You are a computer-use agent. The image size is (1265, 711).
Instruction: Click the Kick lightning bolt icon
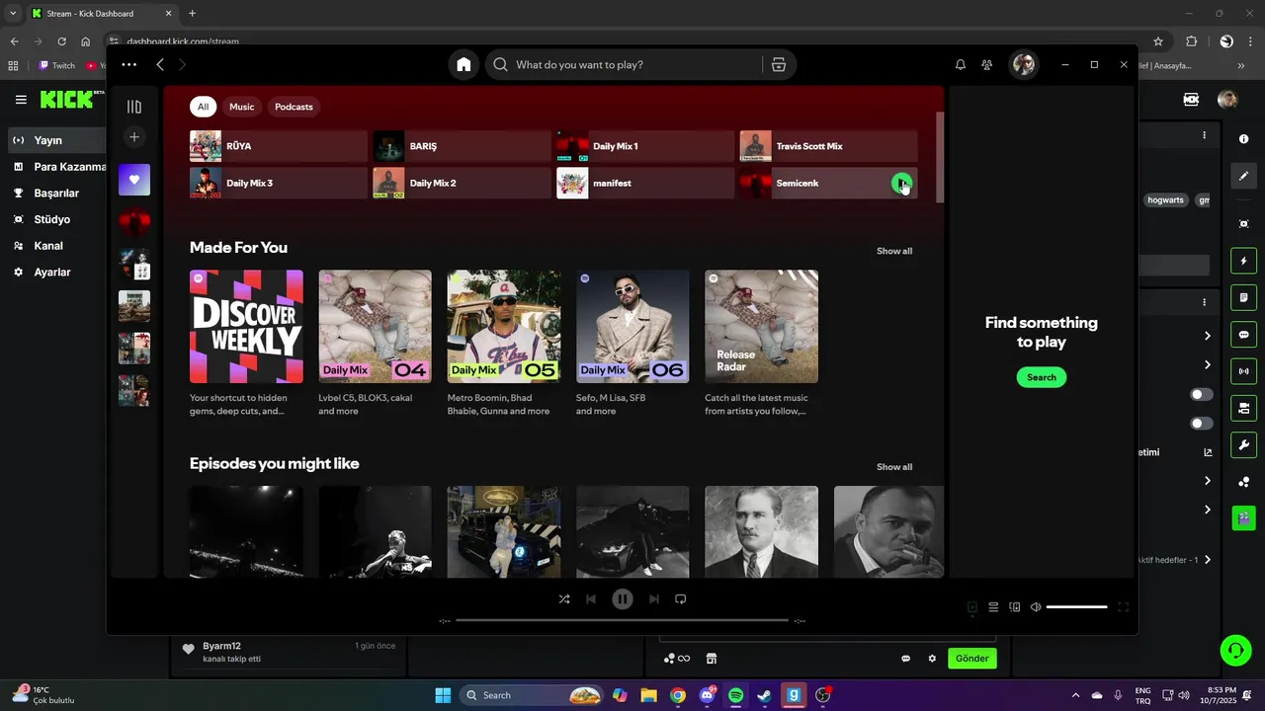tap(1244, 261)
